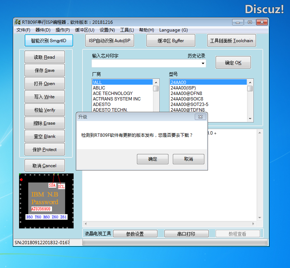Open the 工具链面板 Toolchain button
This screenshot has height=268, width=290.
(231, 40)
